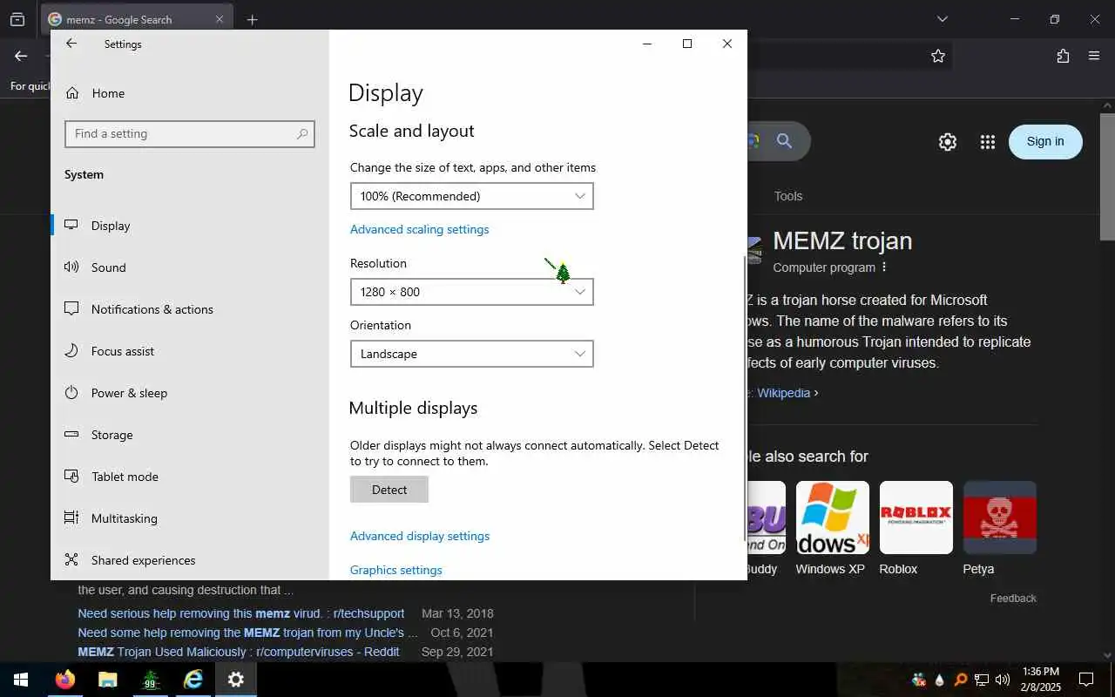Open Graphics settings link
1115x697 pixels.
click(396, 570)
